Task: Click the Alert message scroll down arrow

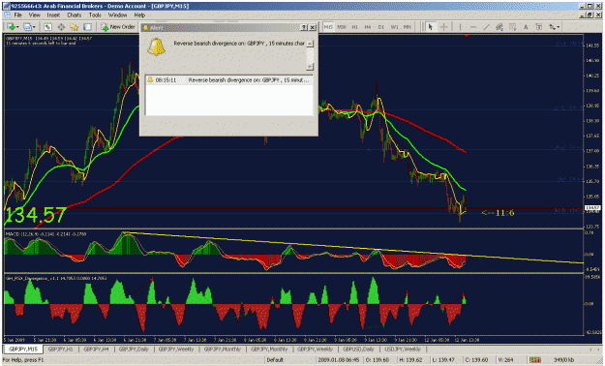Action: click(x=310, y=67)
